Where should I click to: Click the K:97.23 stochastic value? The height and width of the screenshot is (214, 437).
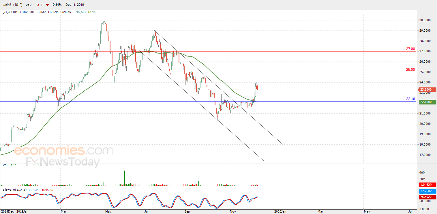point(35,190)
